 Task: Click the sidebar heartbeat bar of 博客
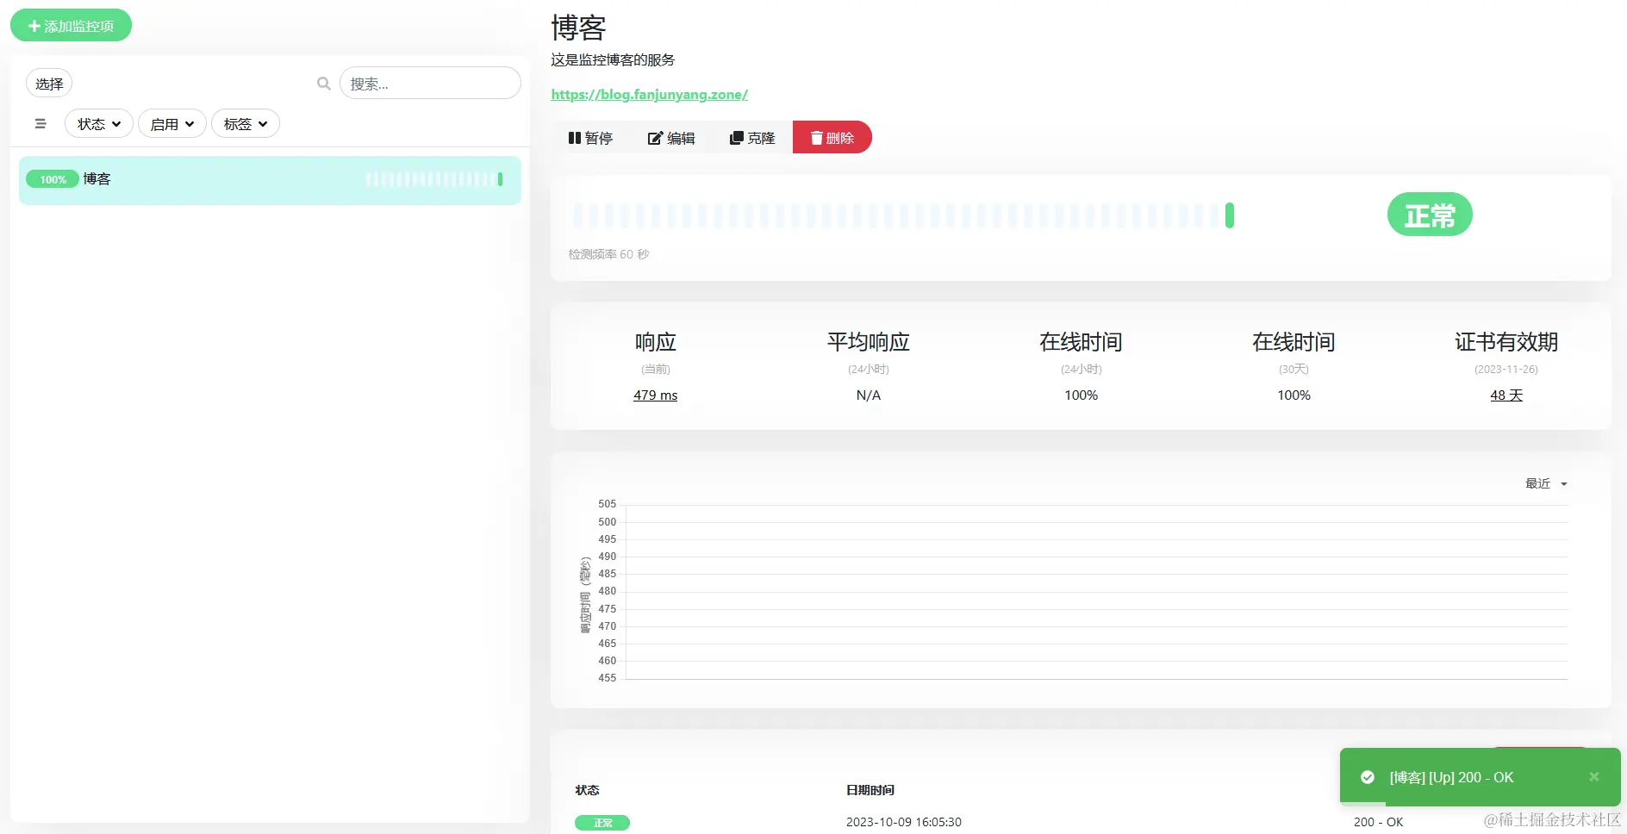[x=433, y=179]
